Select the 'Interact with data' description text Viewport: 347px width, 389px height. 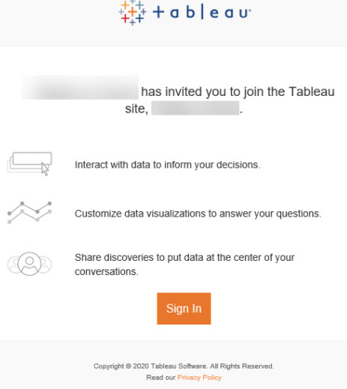(167, 165)
